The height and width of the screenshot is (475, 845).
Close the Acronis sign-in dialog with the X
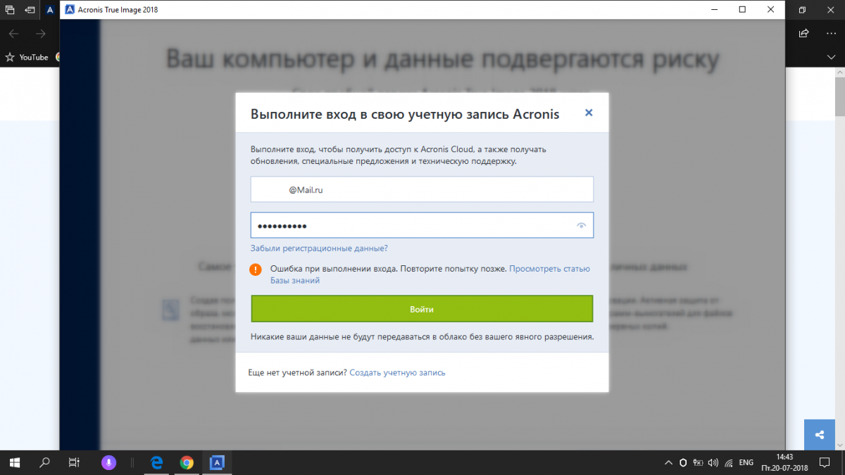click(x=589, y=113)
